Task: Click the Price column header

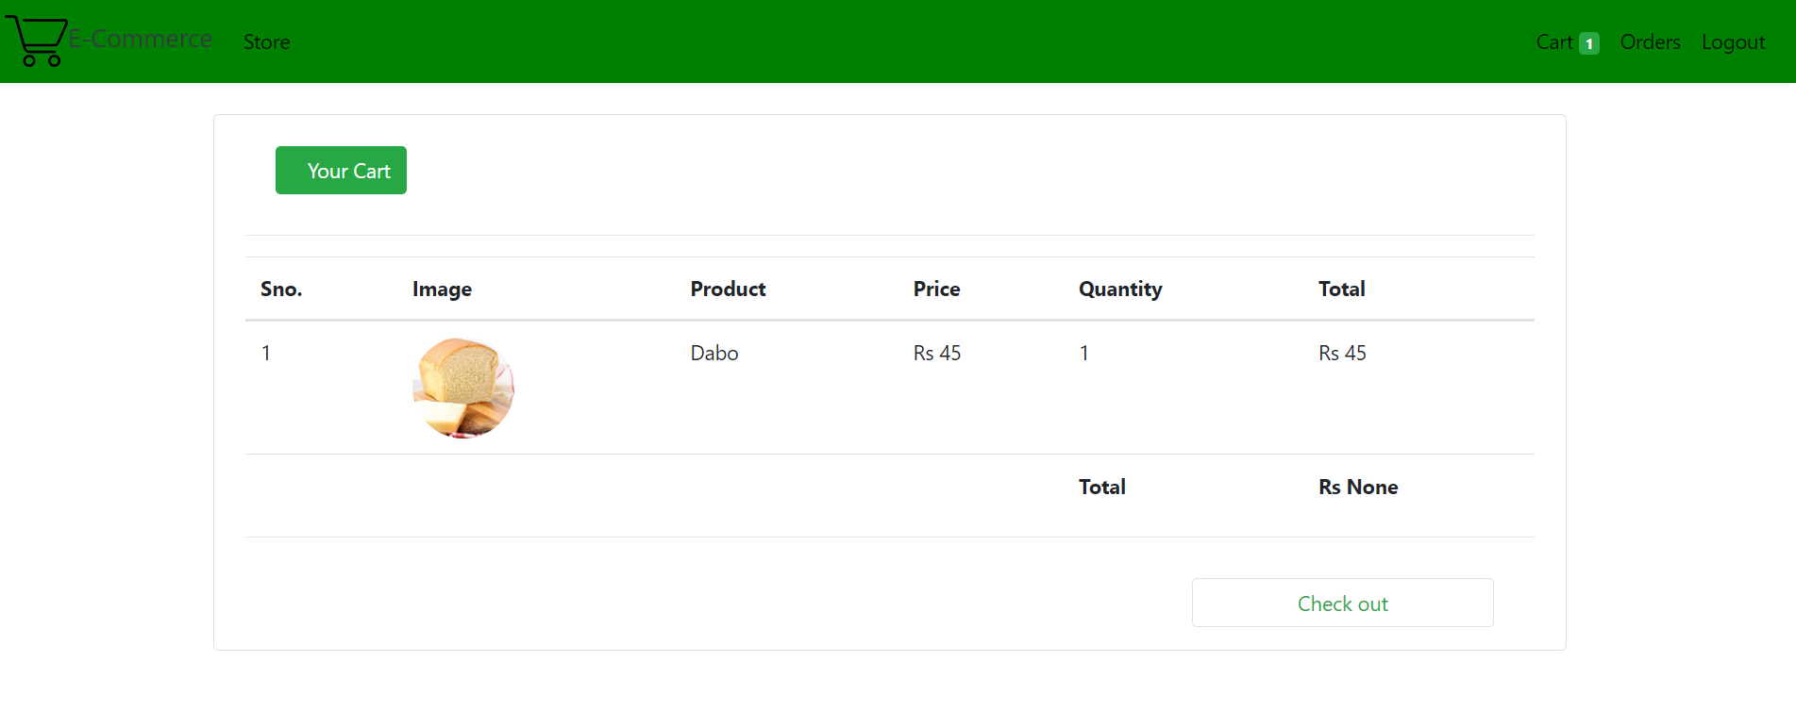Action: (x=935, y=289)
